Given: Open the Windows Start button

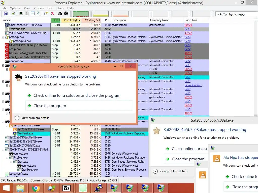Looking at the screenshot, I should pos(6,188).
